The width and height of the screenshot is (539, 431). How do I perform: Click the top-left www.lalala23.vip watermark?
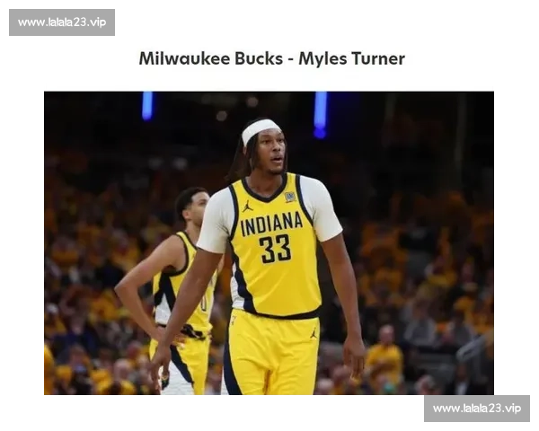point(61,22)
